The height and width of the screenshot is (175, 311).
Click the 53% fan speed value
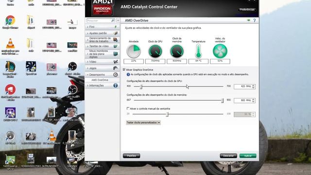point(220,61)
